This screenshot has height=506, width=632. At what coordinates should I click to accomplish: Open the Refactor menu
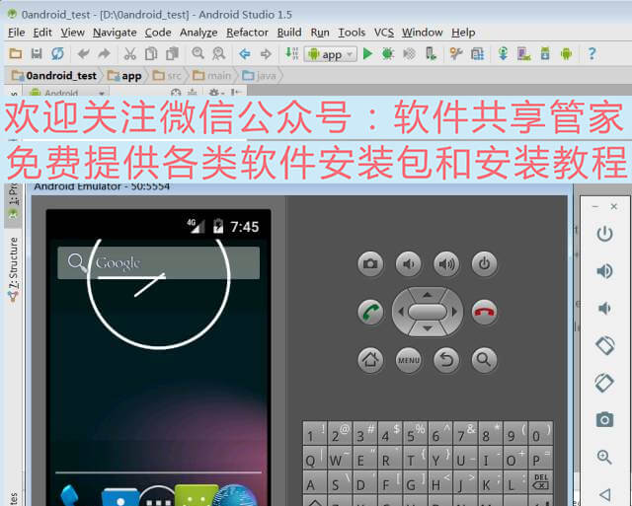247,33
